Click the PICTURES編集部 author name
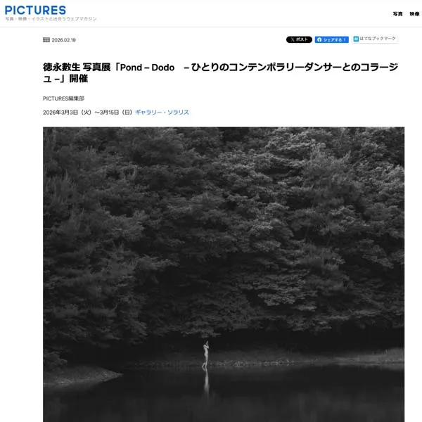The image size is (422, 422). click(x=63, y=98)
